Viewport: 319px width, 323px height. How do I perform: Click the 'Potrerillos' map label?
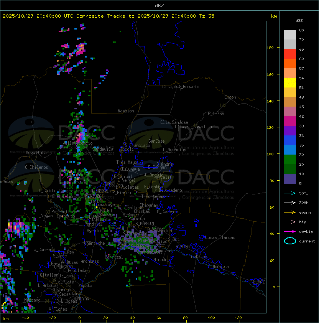tap(64, 212)
